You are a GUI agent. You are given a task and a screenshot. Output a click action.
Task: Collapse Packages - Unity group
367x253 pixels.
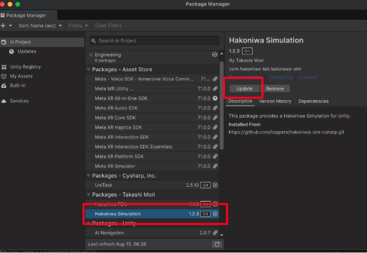pyautogui.click(x=89, y=223)
